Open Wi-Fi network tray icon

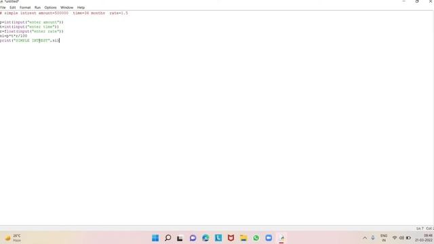pos(395,238)
